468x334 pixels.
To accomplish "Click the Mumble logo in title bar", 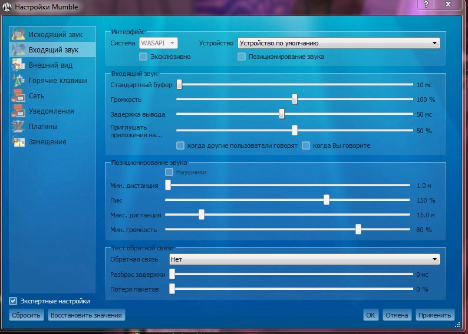I will point(6,6).
